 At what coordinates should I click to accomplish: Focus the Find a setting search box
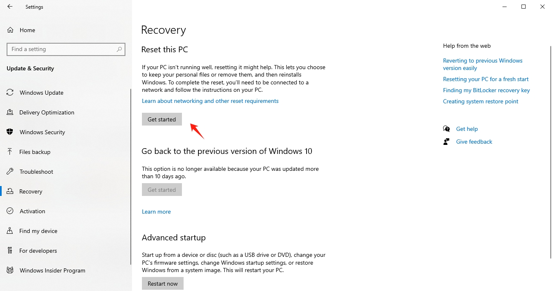coord(66,49)
